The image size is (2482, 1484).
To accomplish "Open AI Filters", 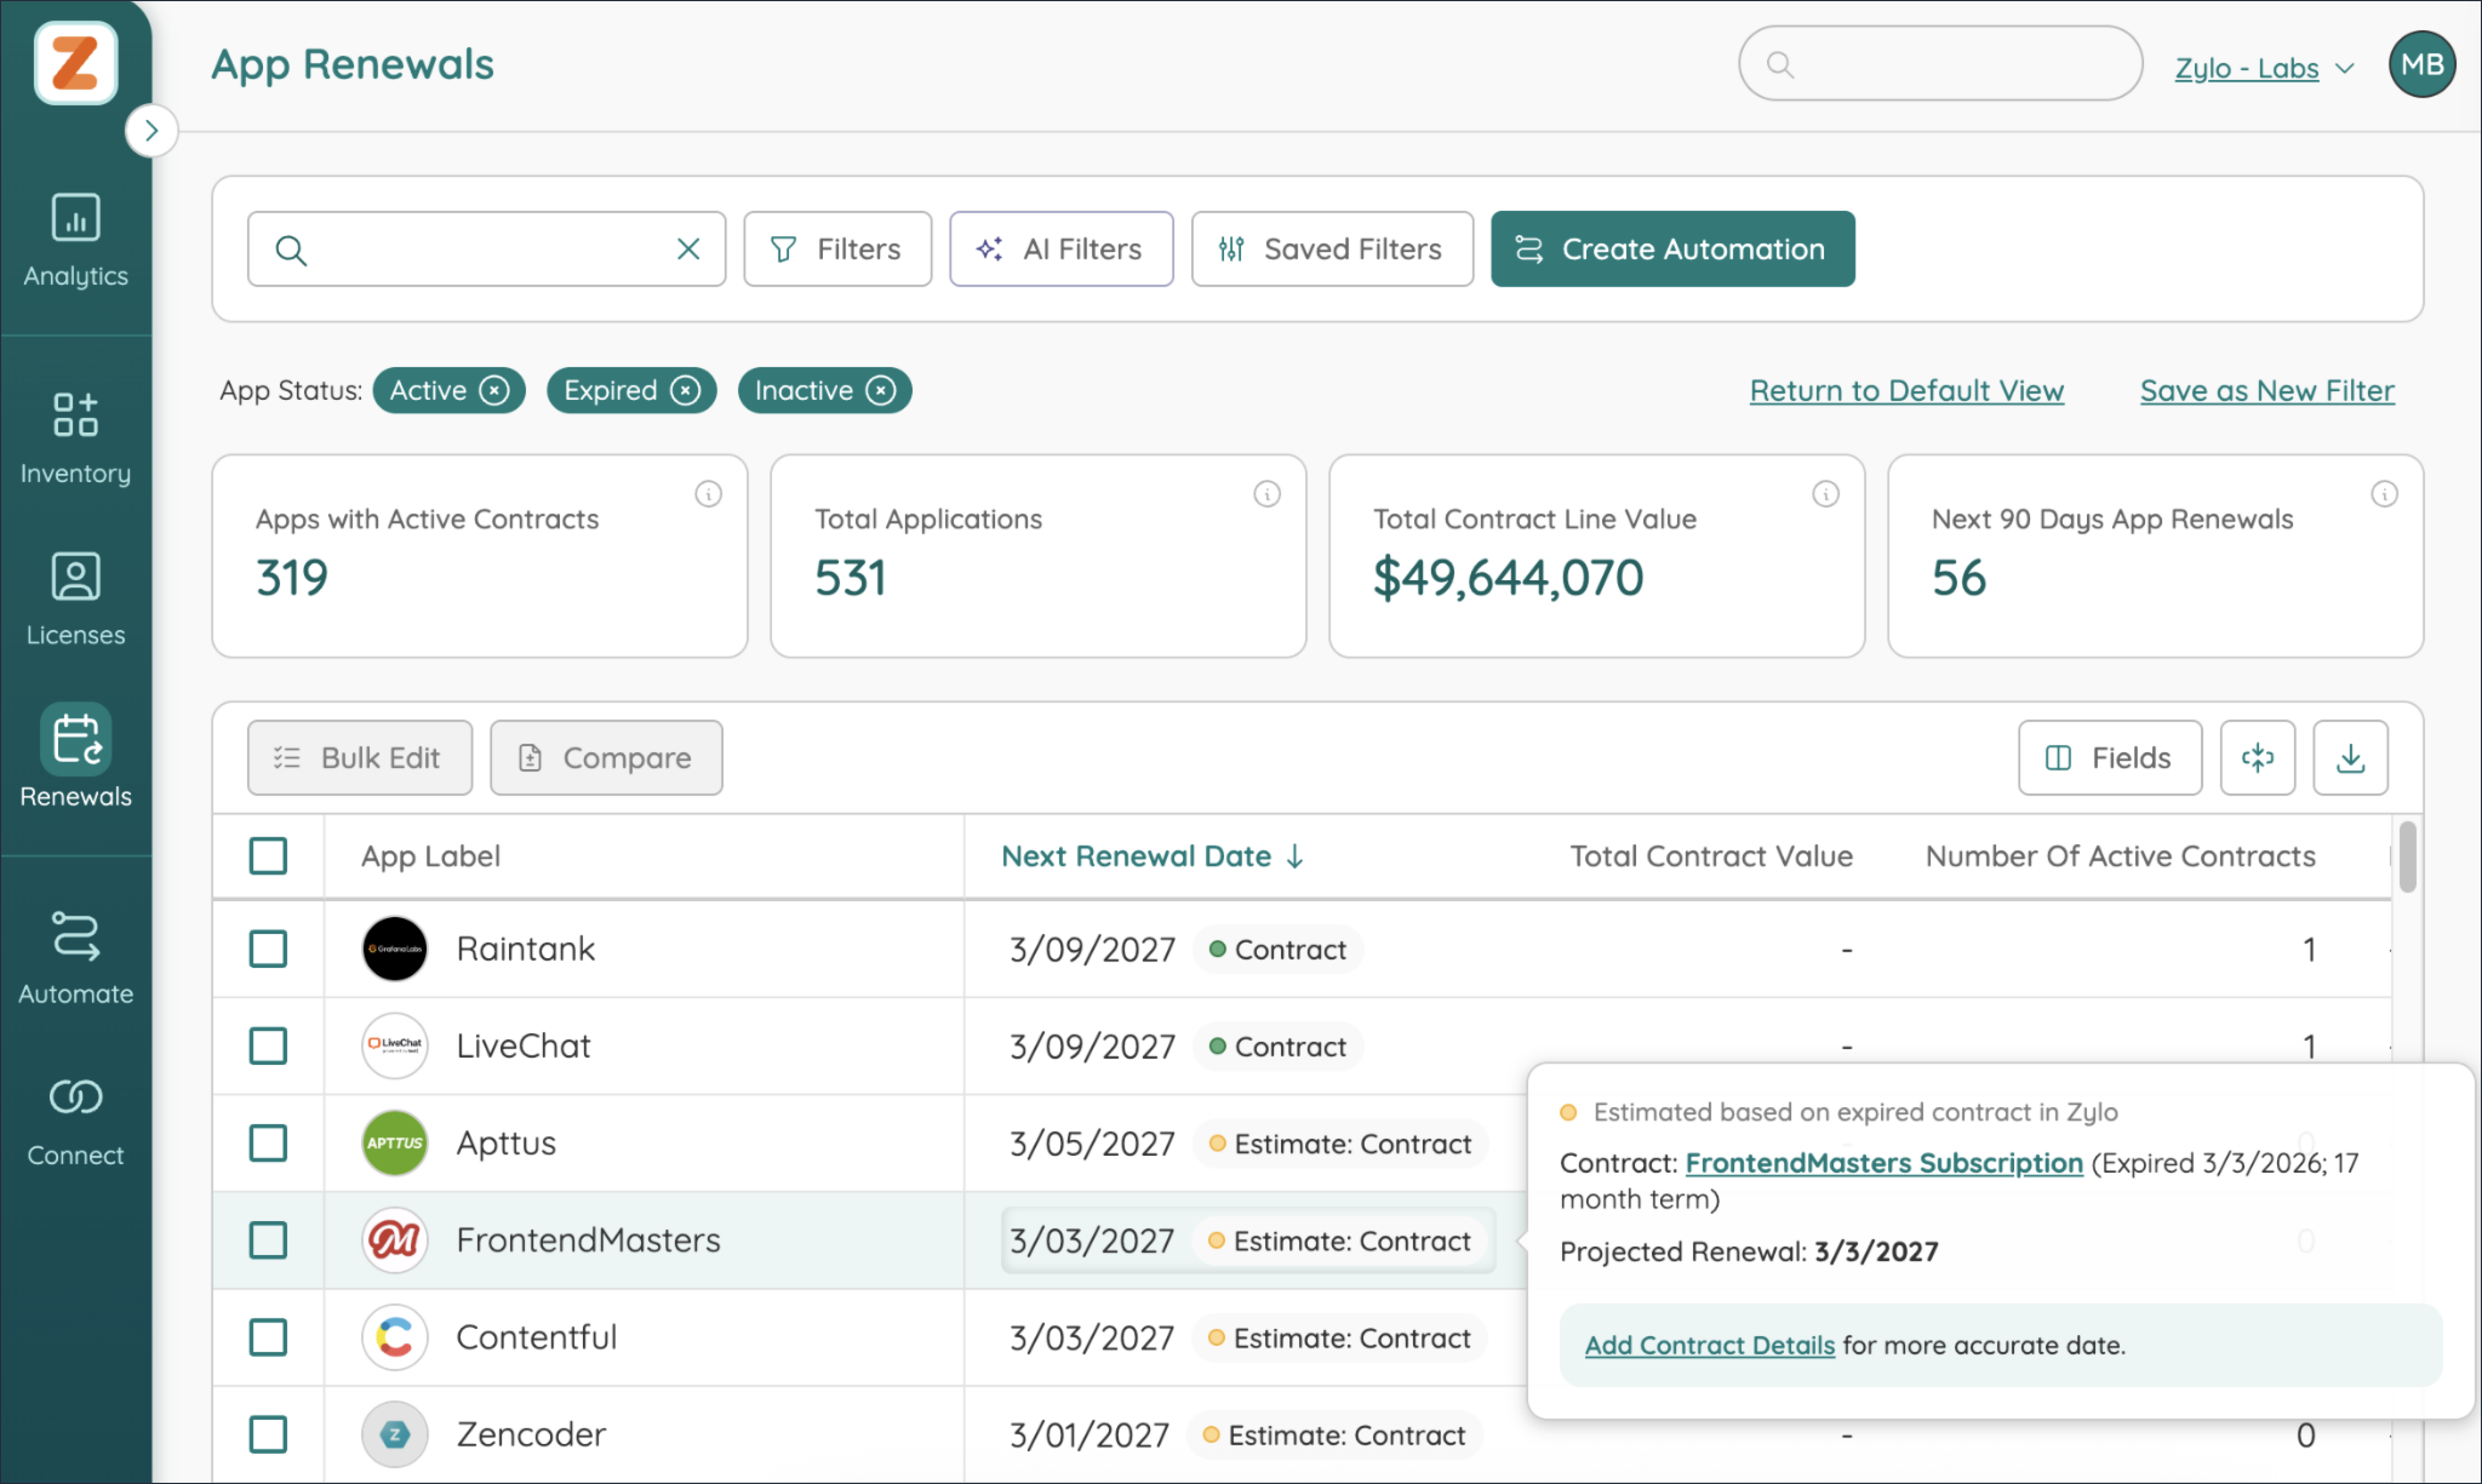I will click(x=1062, y=249).
